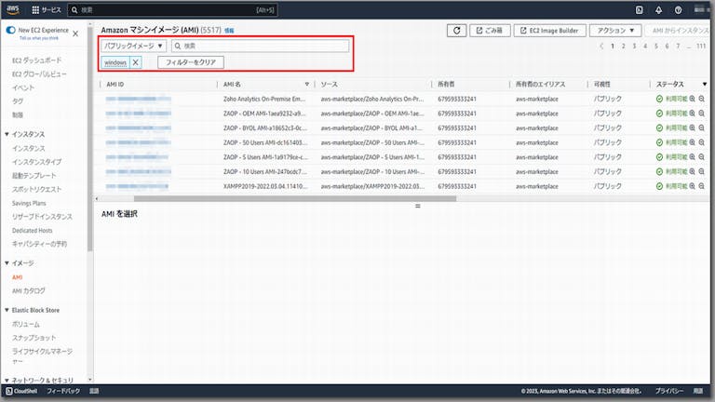Go to results page 111
Screen dimensions: 715x402
(701, 46)
